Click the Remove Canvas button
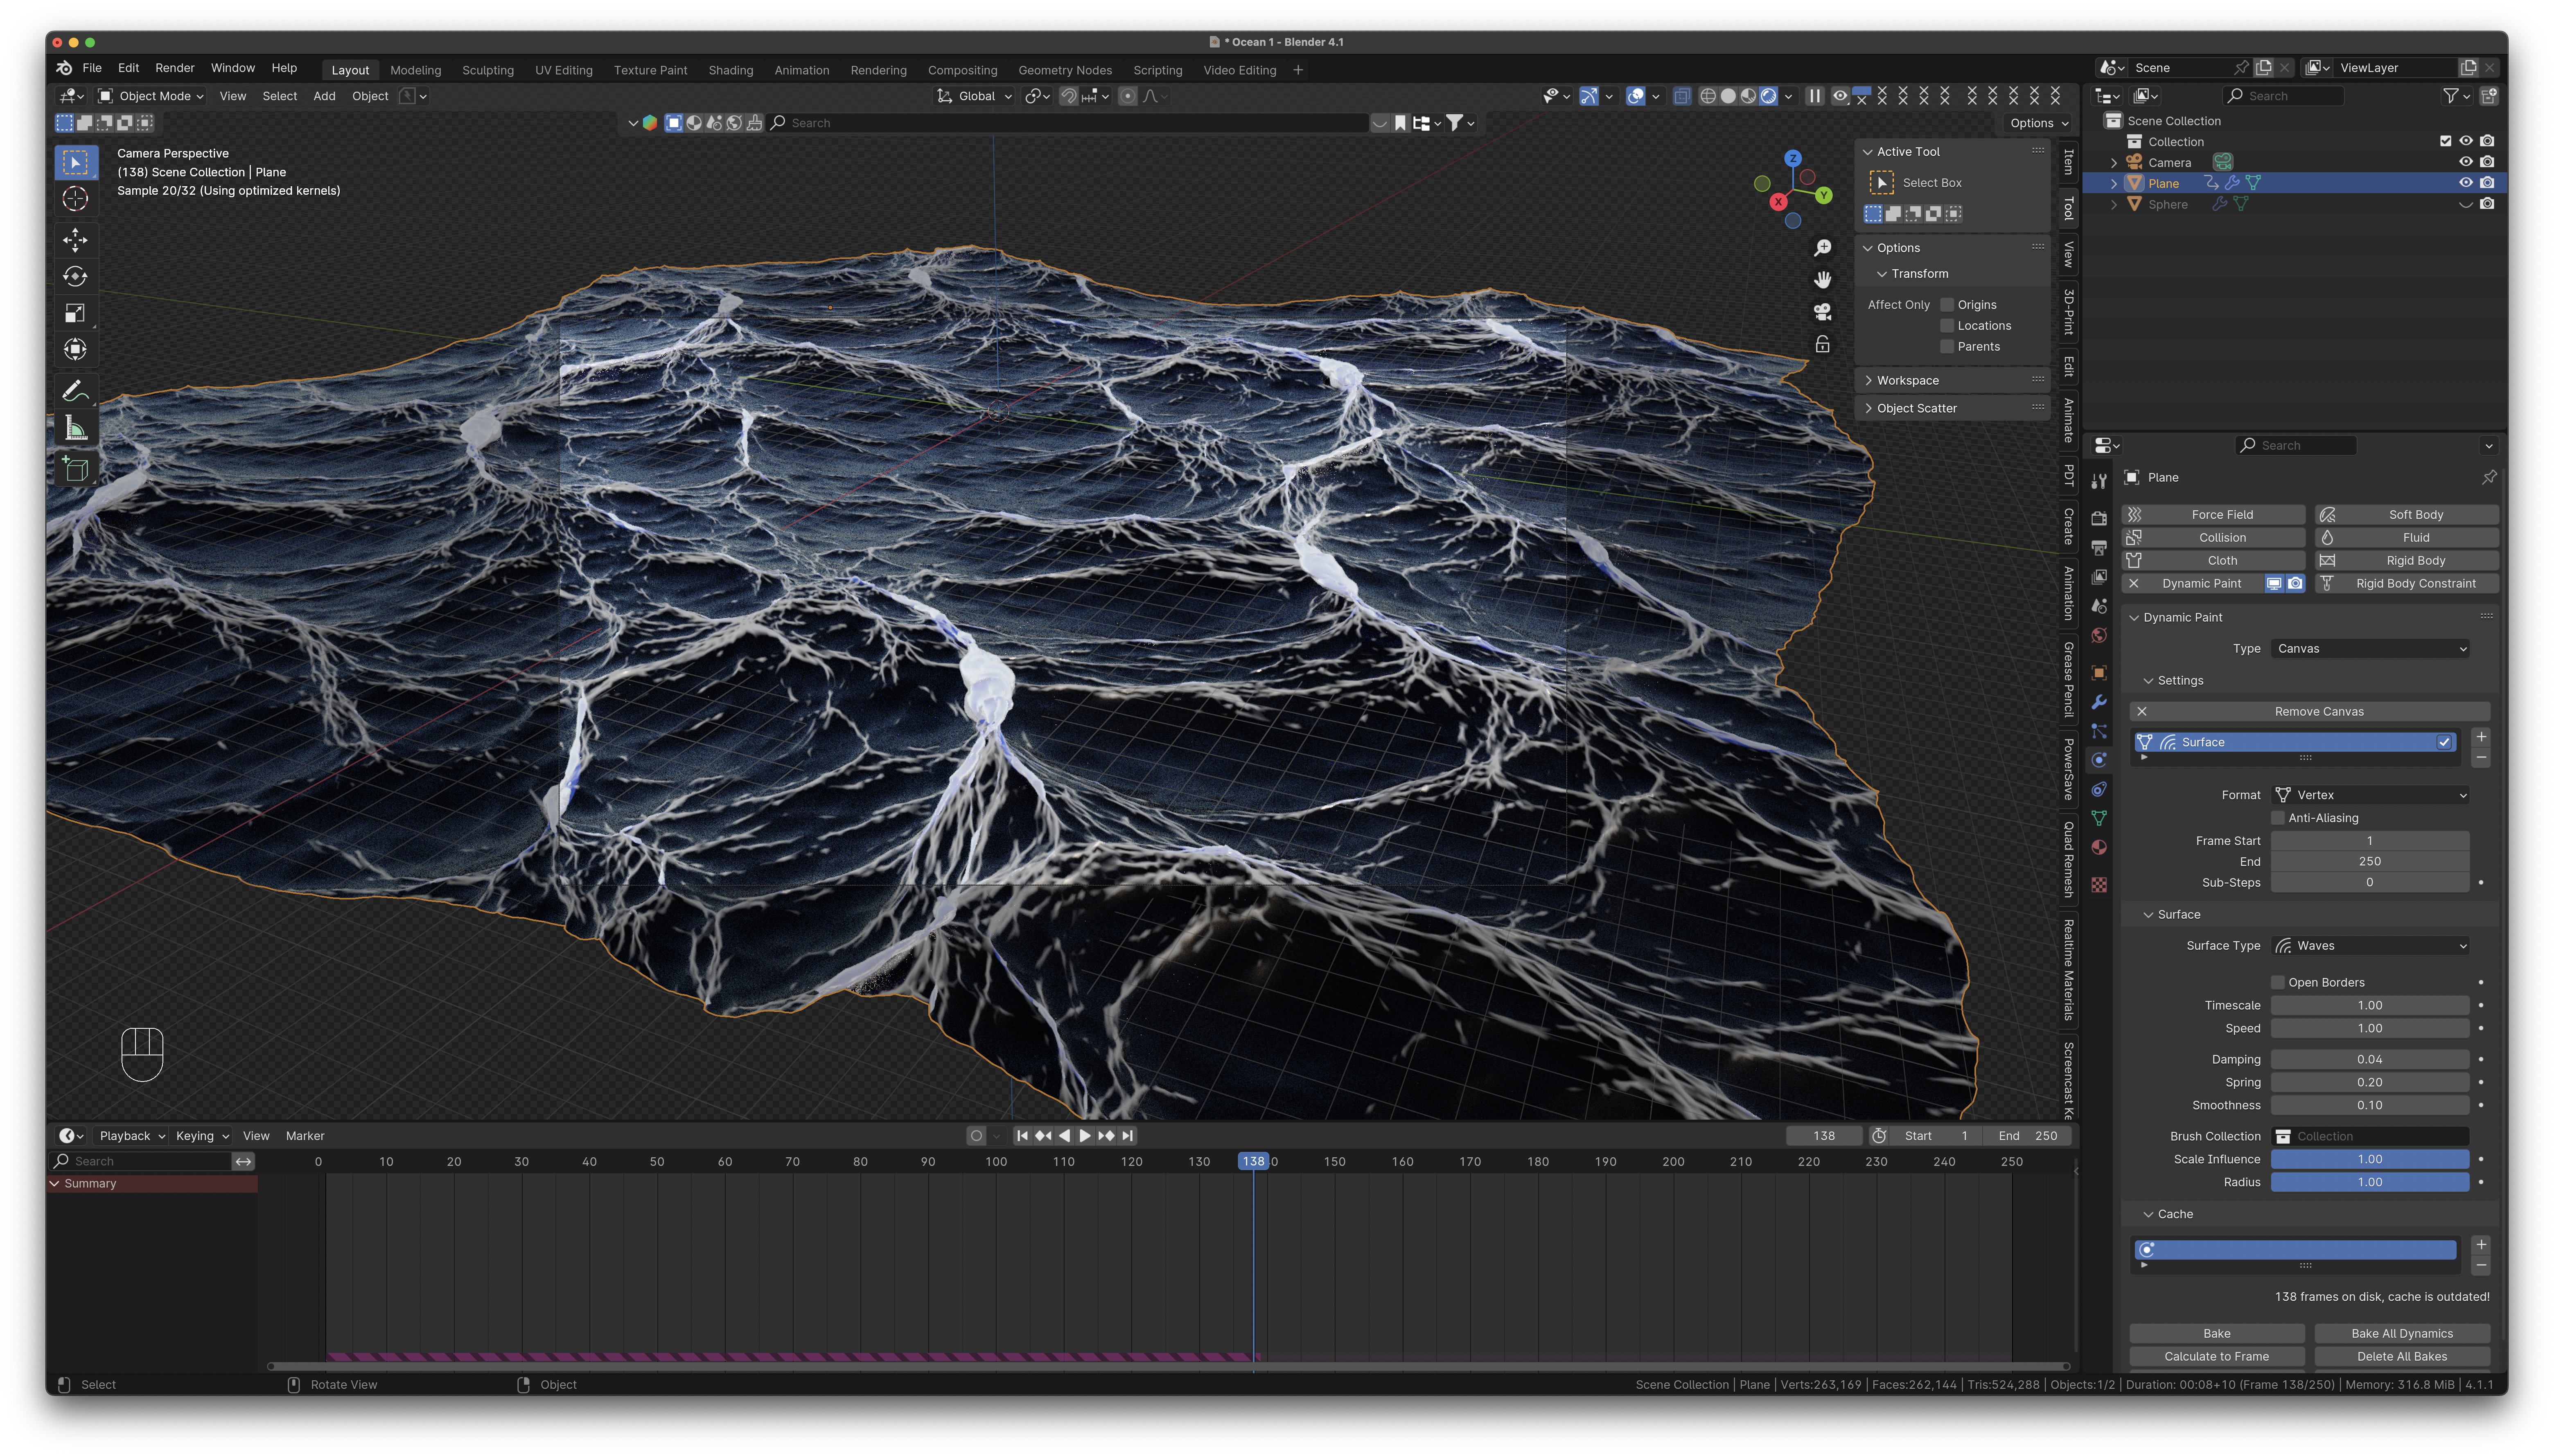The width and height of the screenshot is (2554, 1456). tap(2310, 712)
